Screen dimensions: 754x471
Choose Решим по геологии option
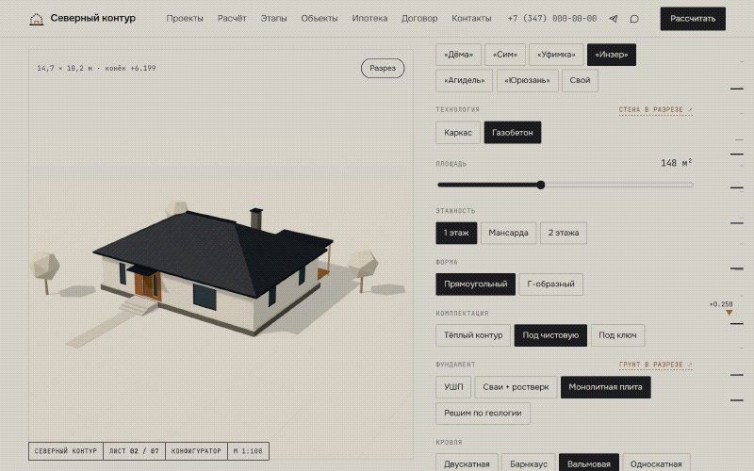pos(483,414)
